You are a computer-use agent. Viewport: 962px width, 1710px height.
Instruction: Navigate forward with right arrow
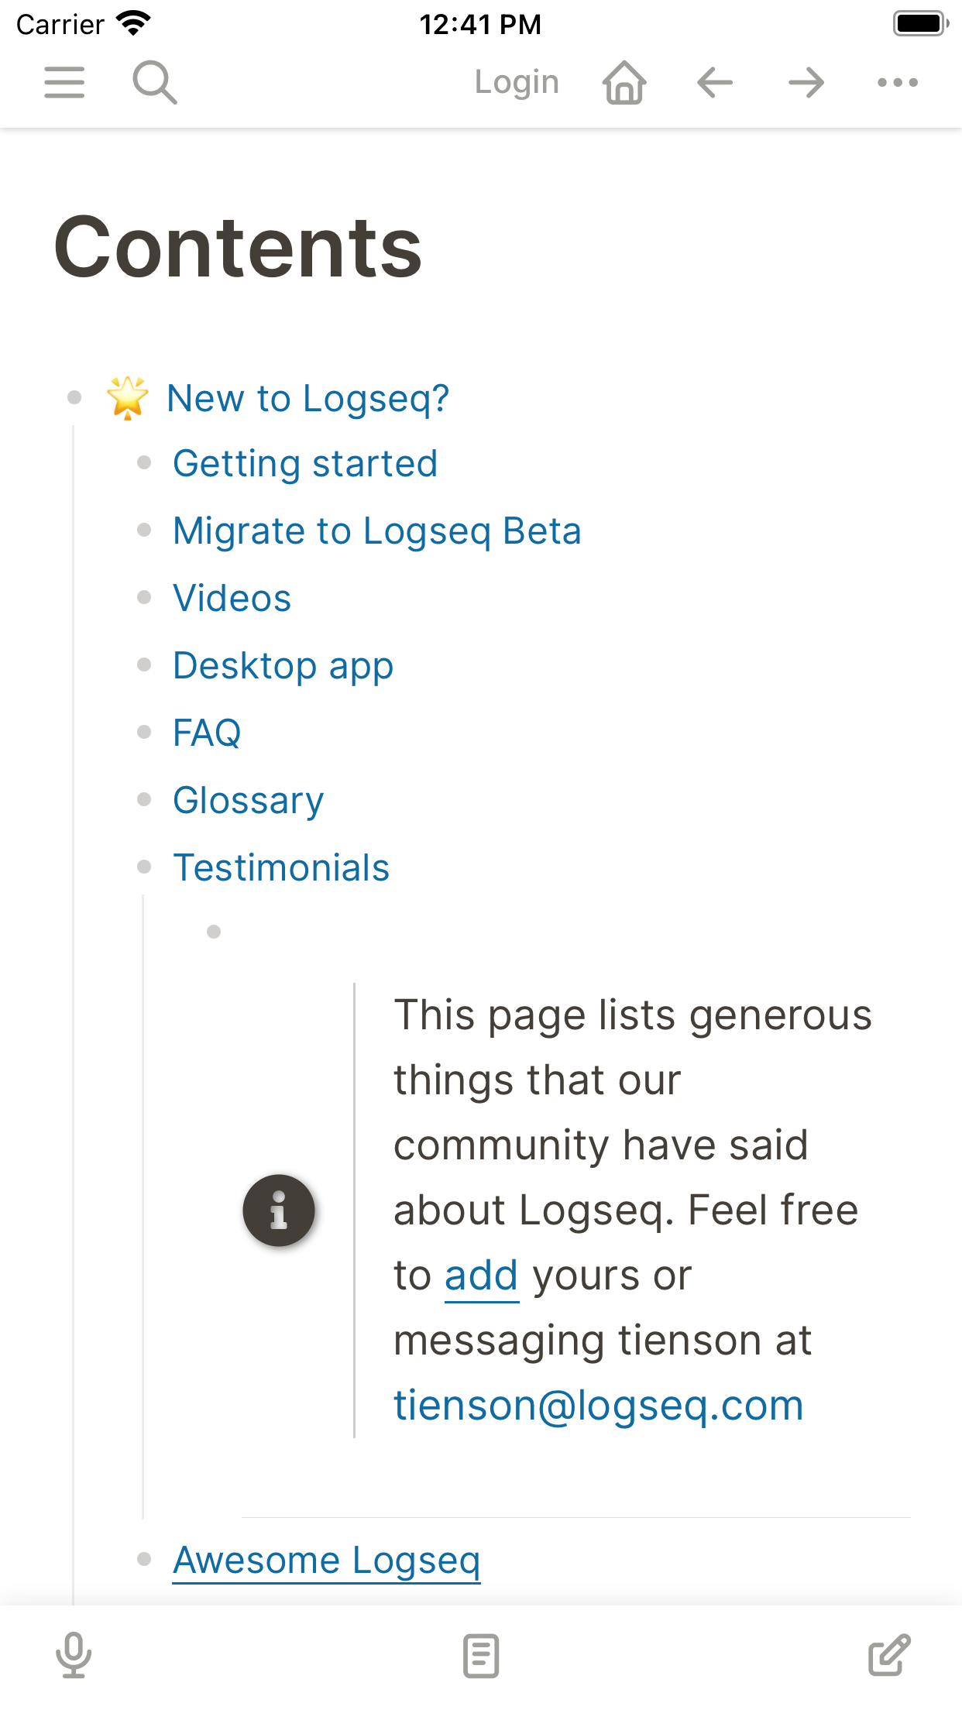(x=806, y=82)
